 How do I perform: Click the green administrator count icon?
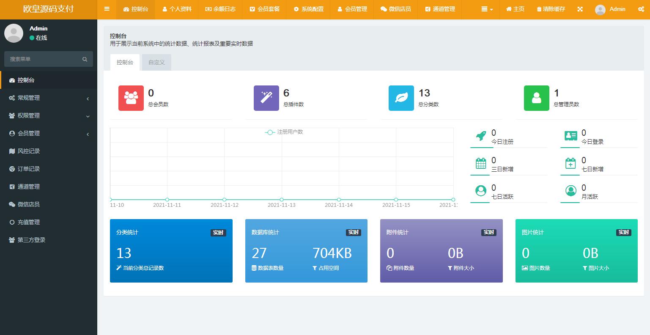(536, 98)
